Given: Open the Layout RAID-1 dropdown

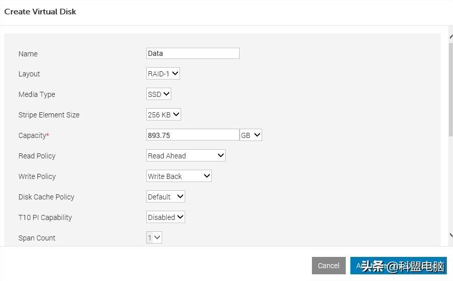Looking at the screenshot, I should (x=163, y=74).
